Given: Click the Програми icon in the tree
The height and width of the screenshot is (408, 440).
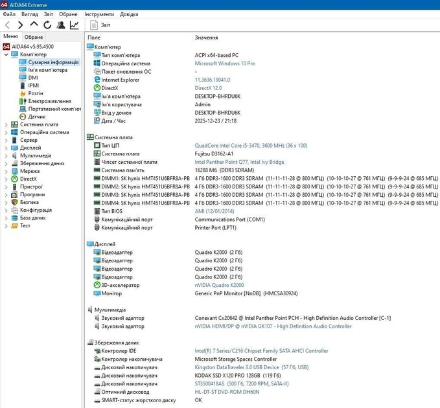Looking at the screenshot, I should pyautogui.click(x=15, y=194).
